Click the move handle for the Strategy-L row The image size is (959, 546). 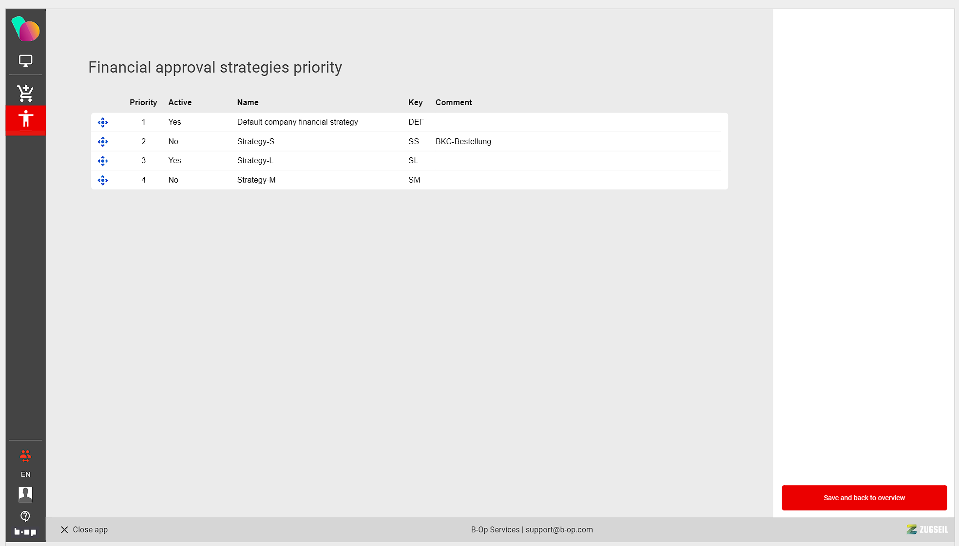tap(102, 161)
